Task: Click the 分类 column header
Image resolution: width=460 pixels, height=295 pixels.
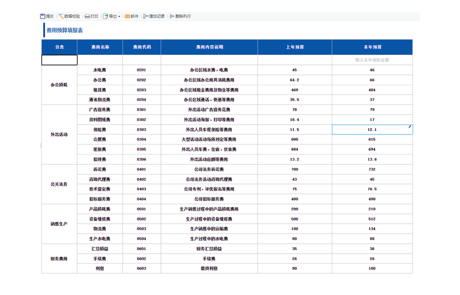Action: (59, 47)
